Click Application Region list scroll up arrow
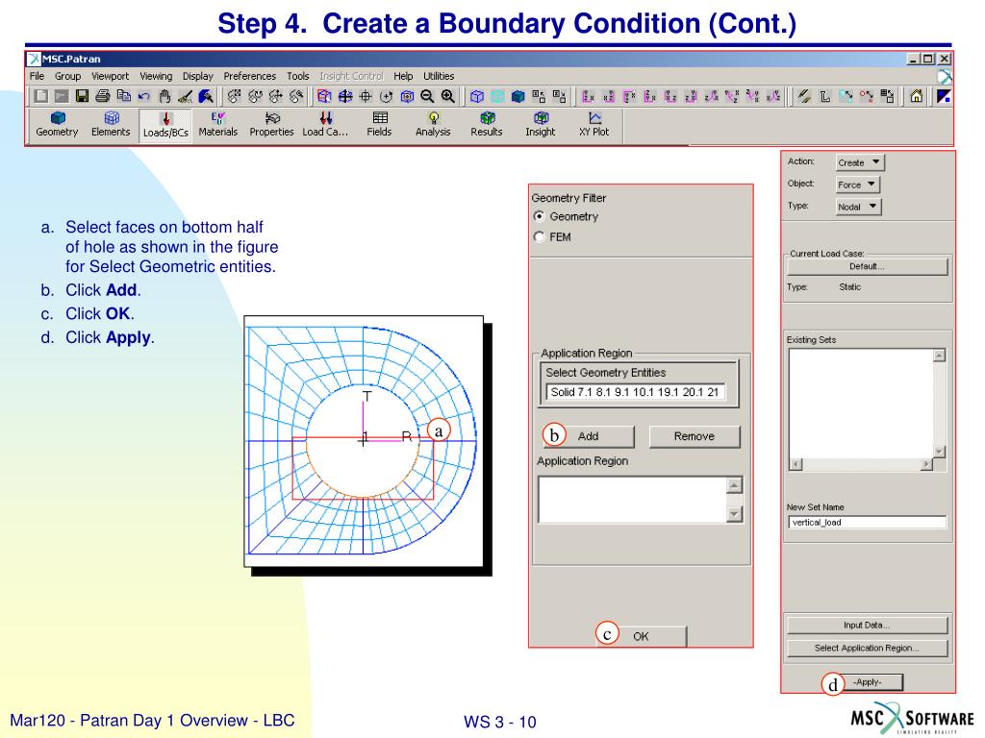 [734, 485]
